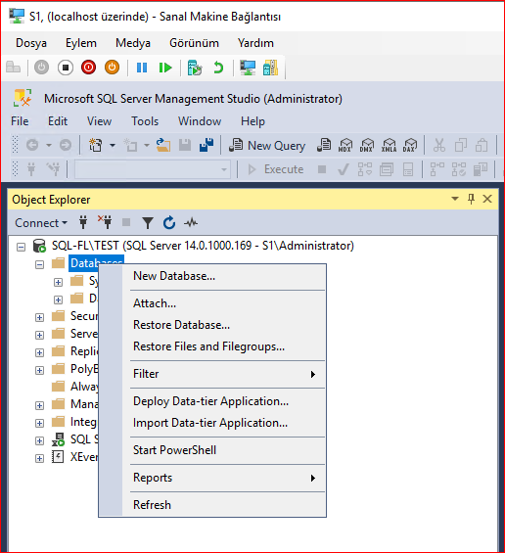Image resolution: width=505 pixels, height=553 pixels.
Task: Select the SQL-FL\TEST server tree item
Action: click(203, 246)
